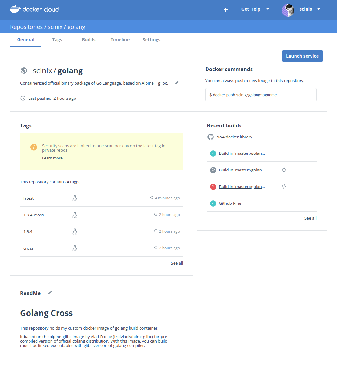The width and height of the screenshot is (337, 368).
Task: Open the Github Ping build entry
Action: [x=230, y=203]
